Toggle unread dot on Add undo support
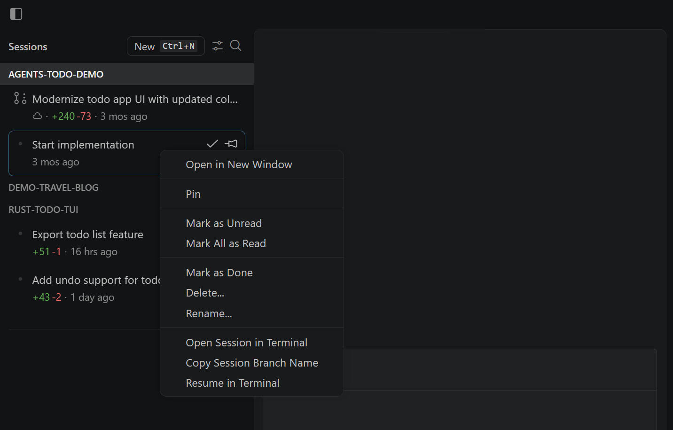This screenshot has width=673, height=430. [20, 279]
